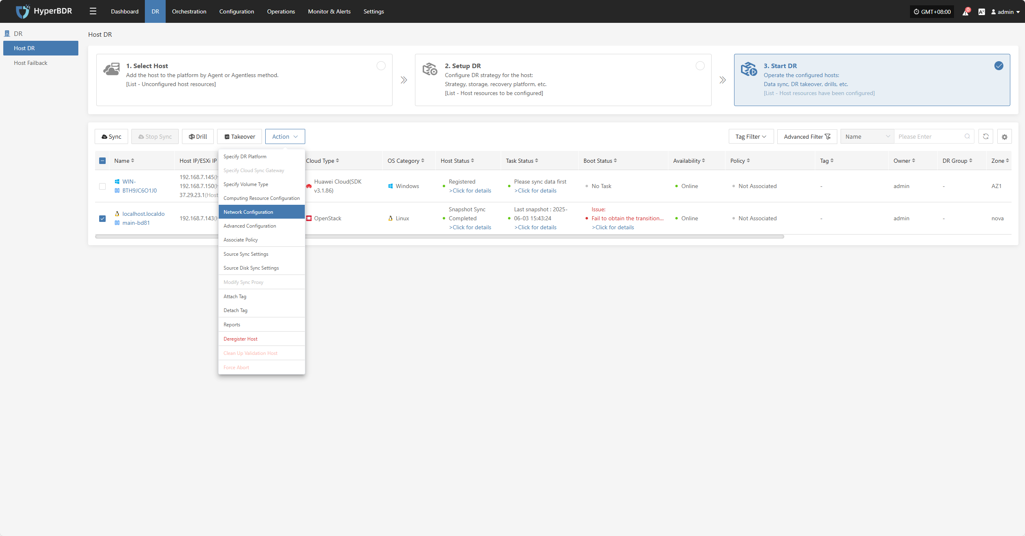Click the Setup DR gear-box icon
Viewport: 1025px width, 536px height.
point(430,69)
